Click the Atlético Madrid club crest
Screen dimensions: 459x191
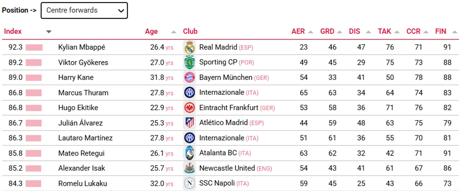190,123
